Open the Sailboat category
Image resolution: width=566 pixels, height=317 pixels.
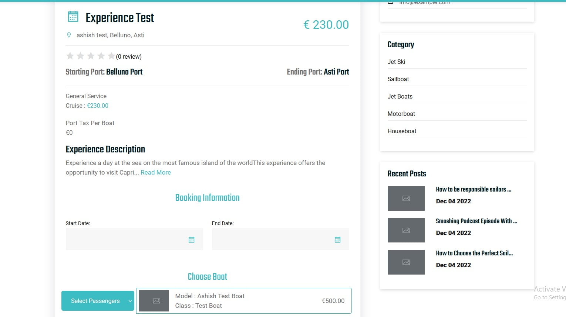click(x=398, y=79)
